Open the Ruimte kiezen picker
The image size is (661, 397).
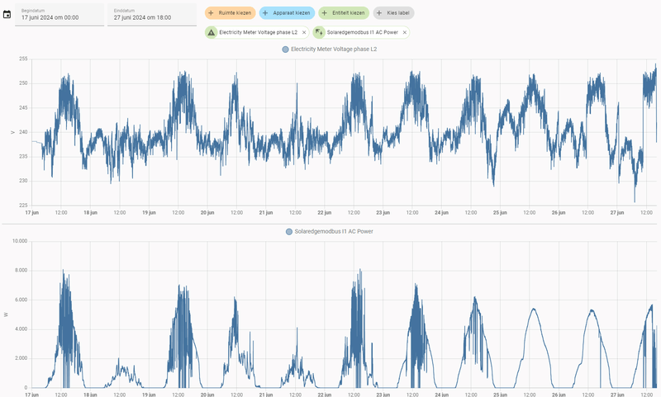point(231,13)
